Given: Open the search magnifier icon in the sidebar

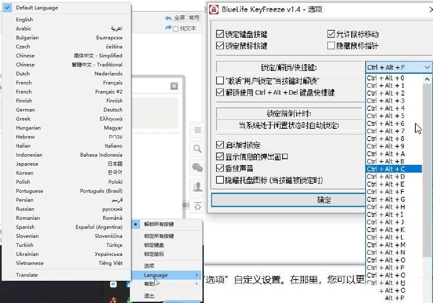Looking at the screenshot, I should [197, 149].
